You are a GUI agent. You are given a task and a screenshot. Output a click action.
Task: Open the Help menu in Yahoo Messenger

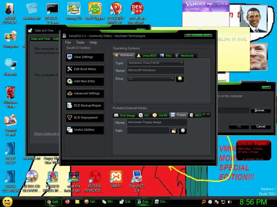pos(206,9)
